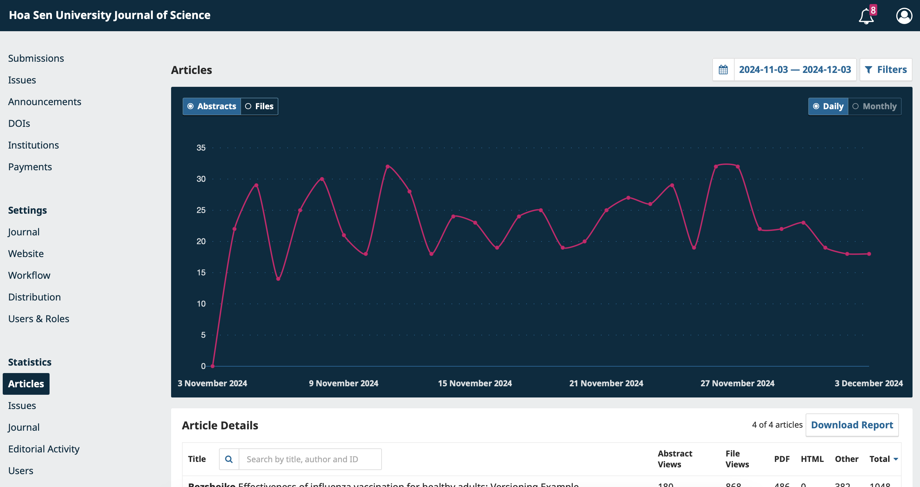Sort by the Total column arrow

(895, 459)
